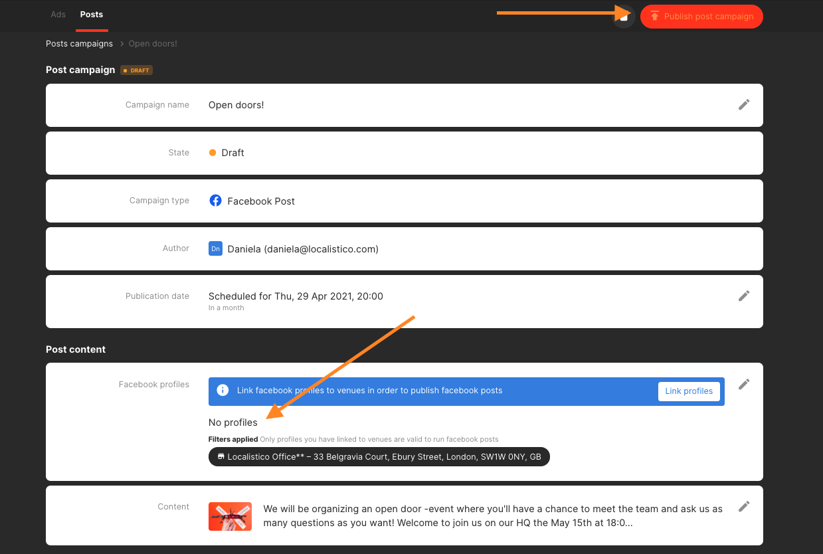Click the Dn author avatar
Screen dimensions: 823x554
click(x=215, y=249)
